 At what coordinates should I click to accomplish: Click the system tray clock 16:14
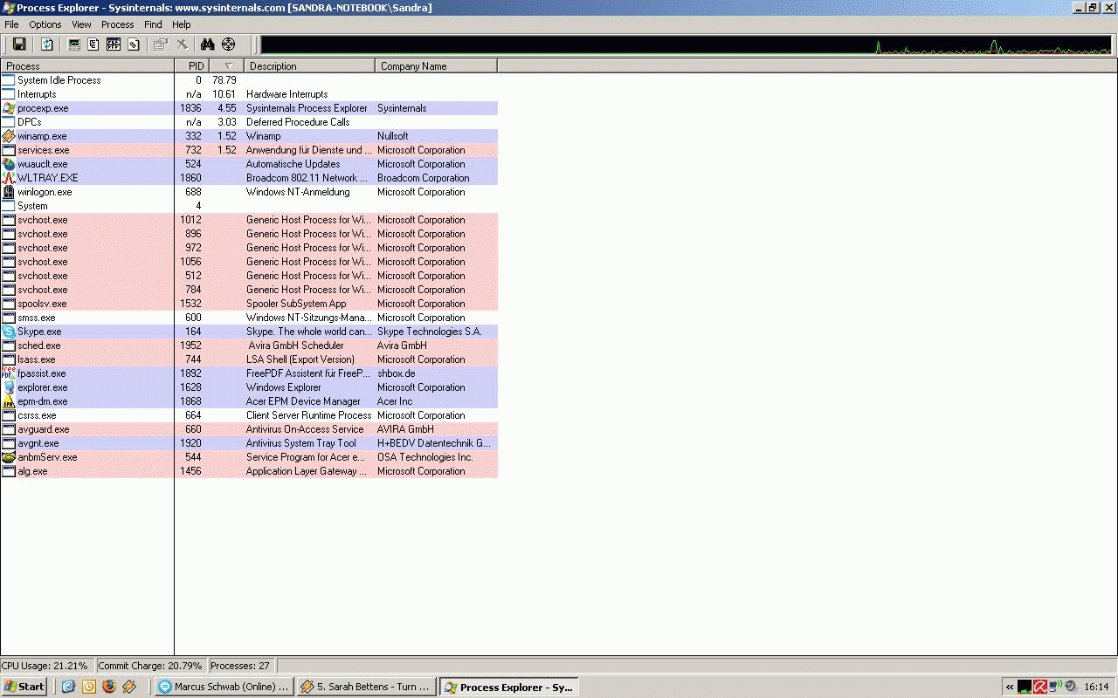pos(1097,687)
